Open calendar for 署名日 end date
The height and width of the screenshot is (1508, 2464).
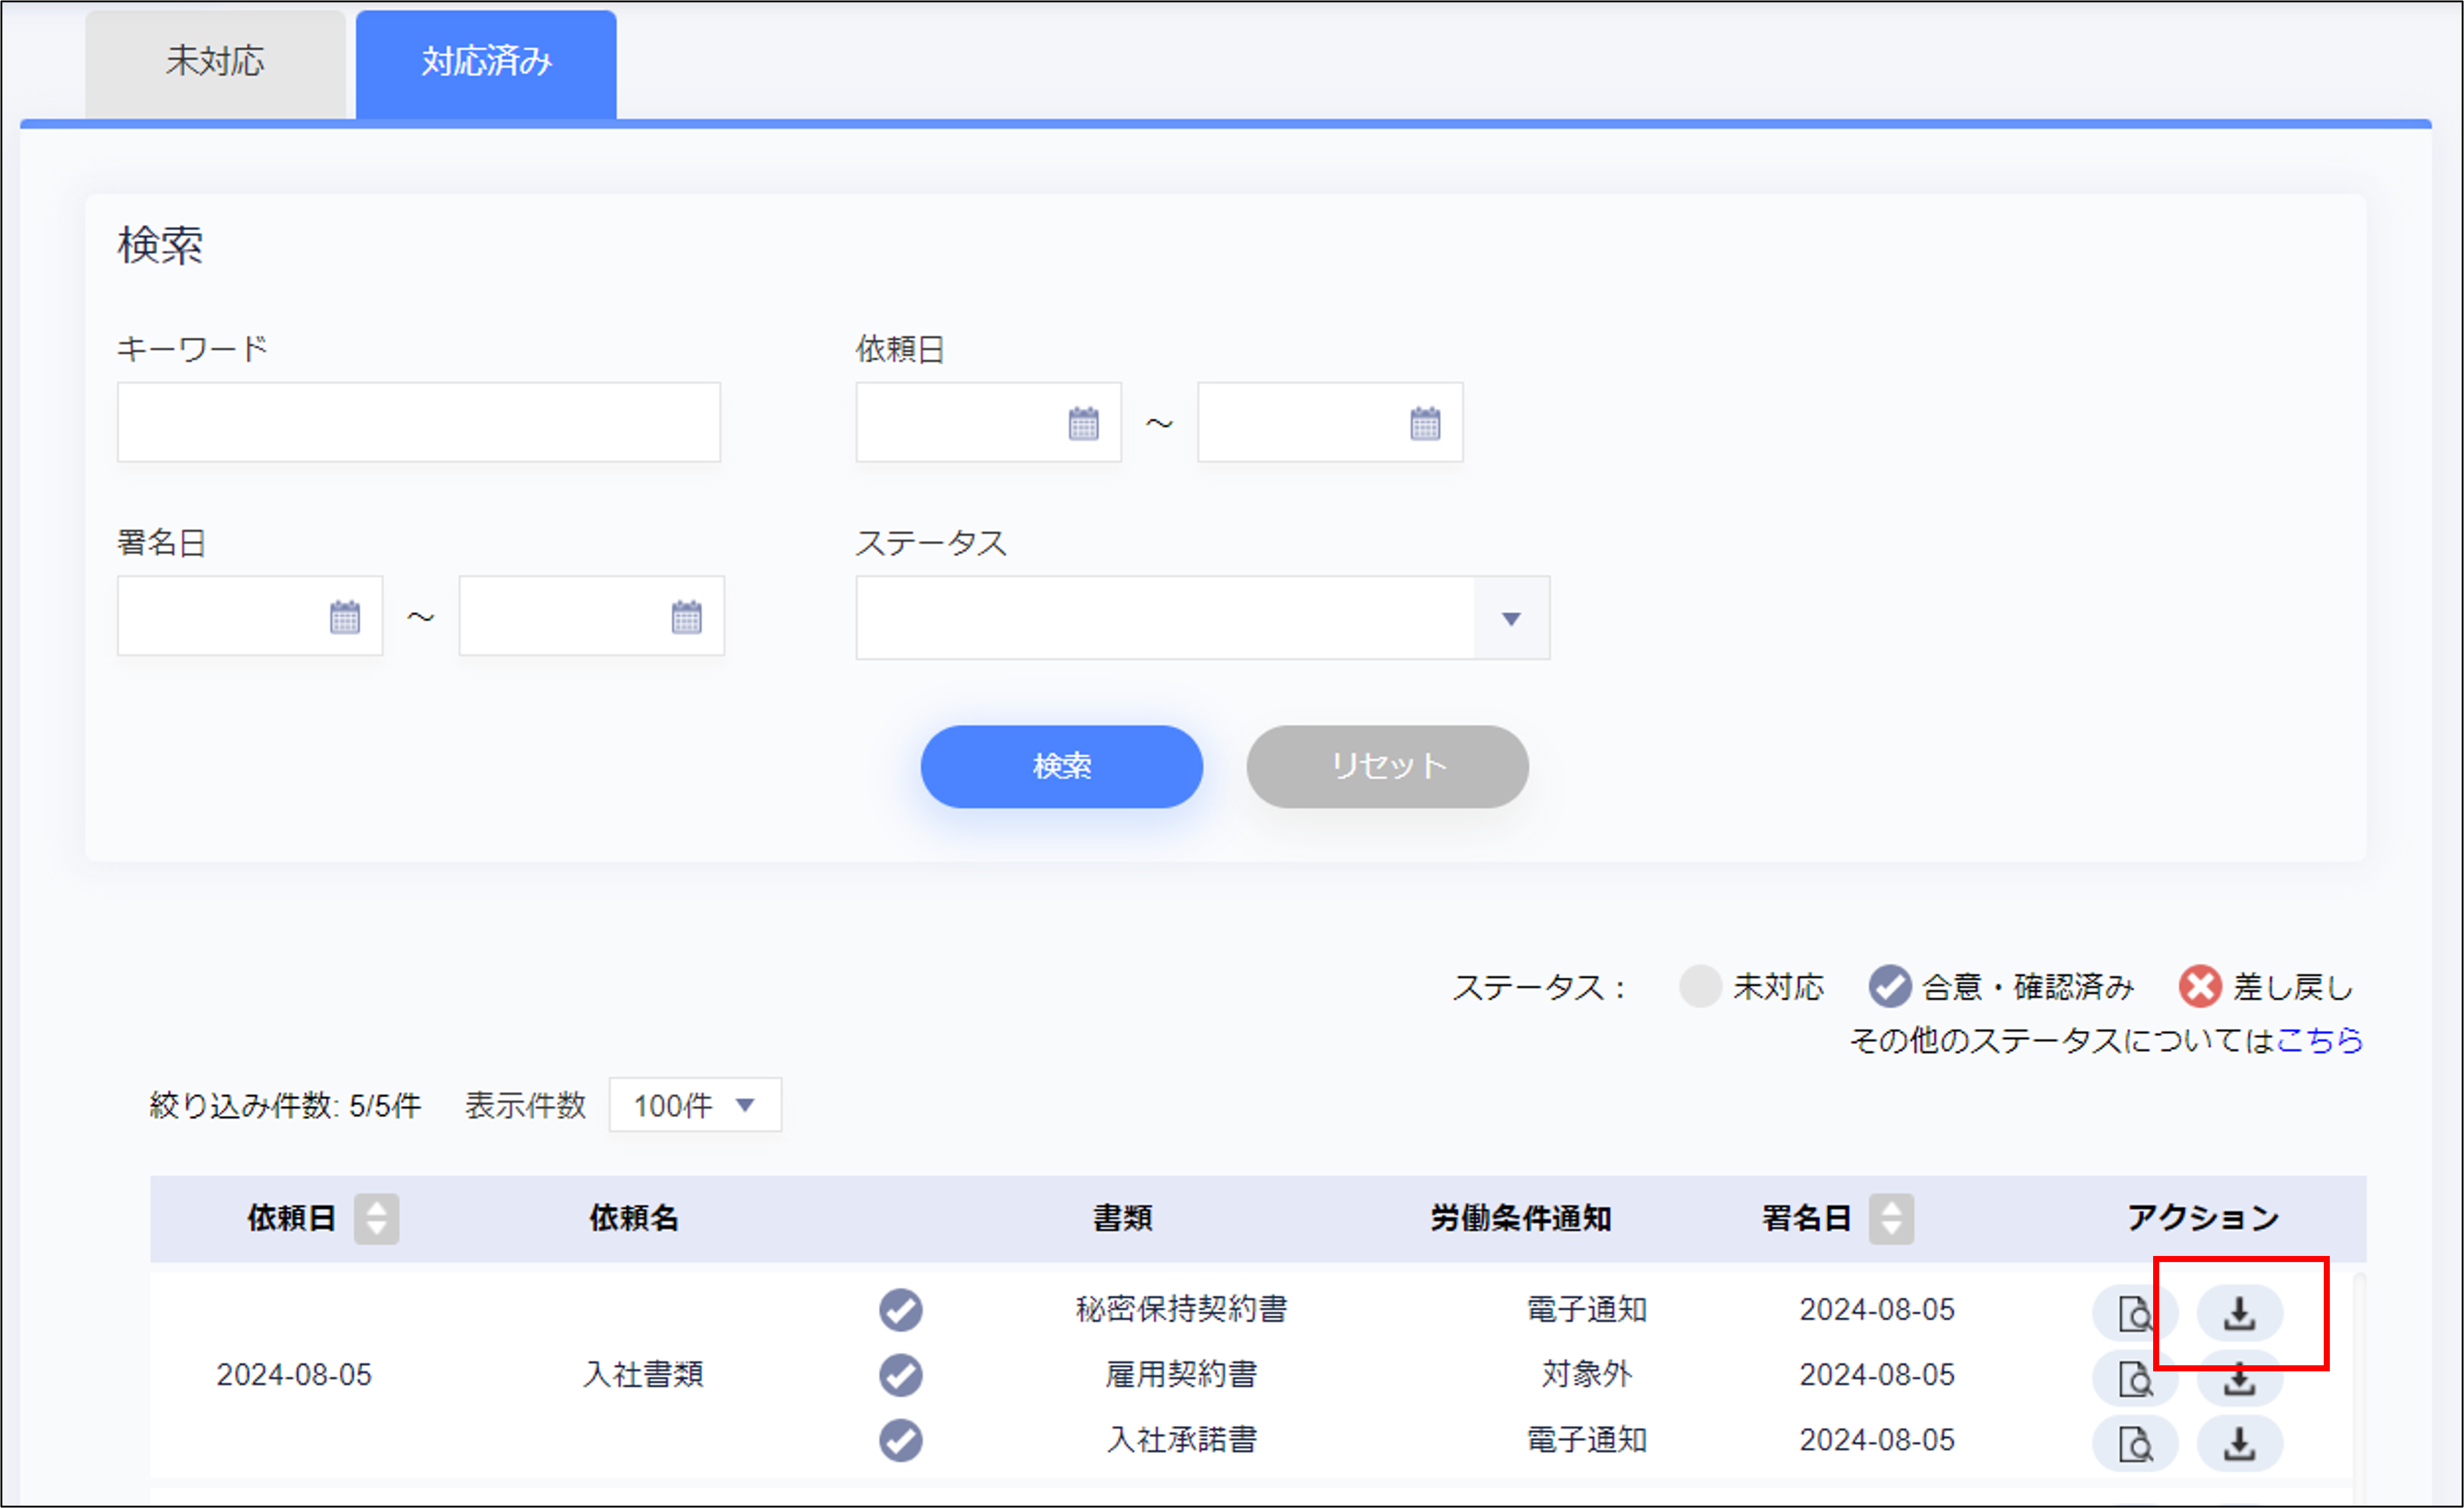pyautogui.click(x=686, y=616)
